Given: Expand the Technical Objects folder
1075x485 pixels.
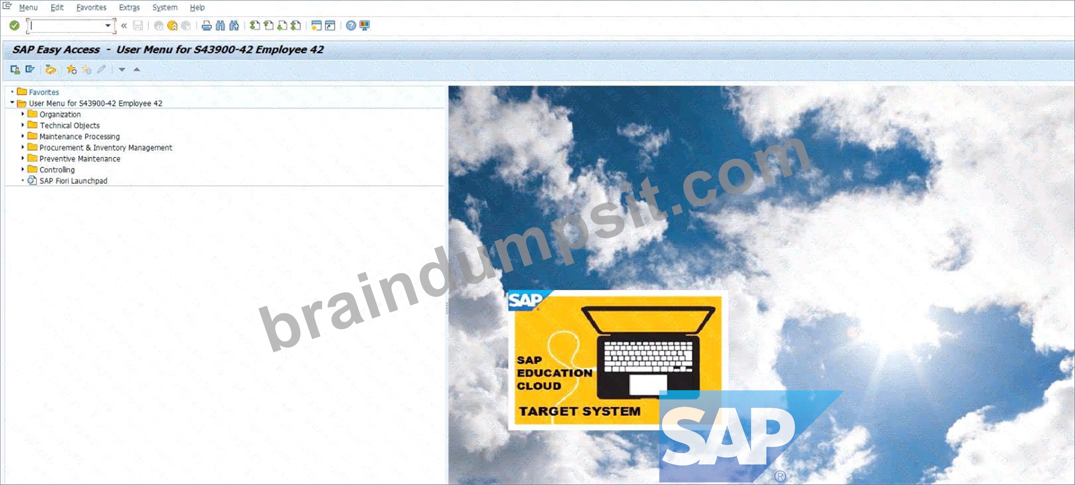Looking at the screenshot, I should [x=22, y=125].
